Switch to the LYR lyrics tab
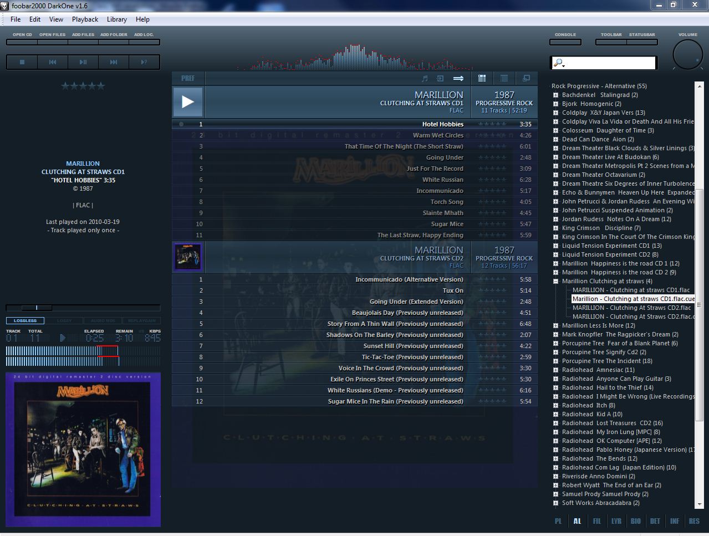 [616, 521]
